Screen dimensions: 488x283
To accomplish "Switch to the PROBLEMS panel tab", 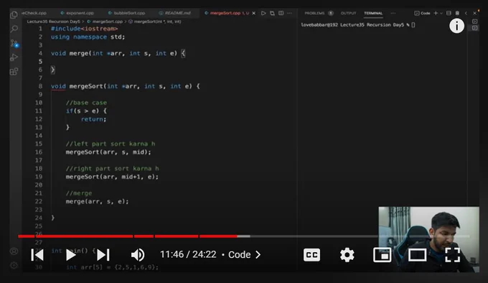I will point(314,13).
